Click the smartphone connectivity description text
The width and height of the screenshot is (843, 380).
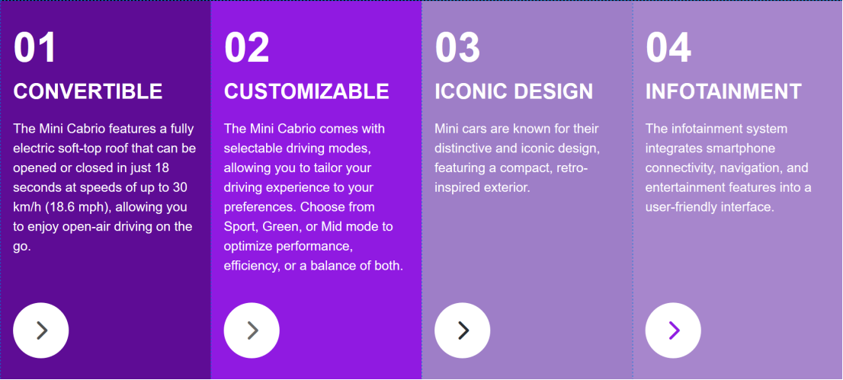point(728,168)
